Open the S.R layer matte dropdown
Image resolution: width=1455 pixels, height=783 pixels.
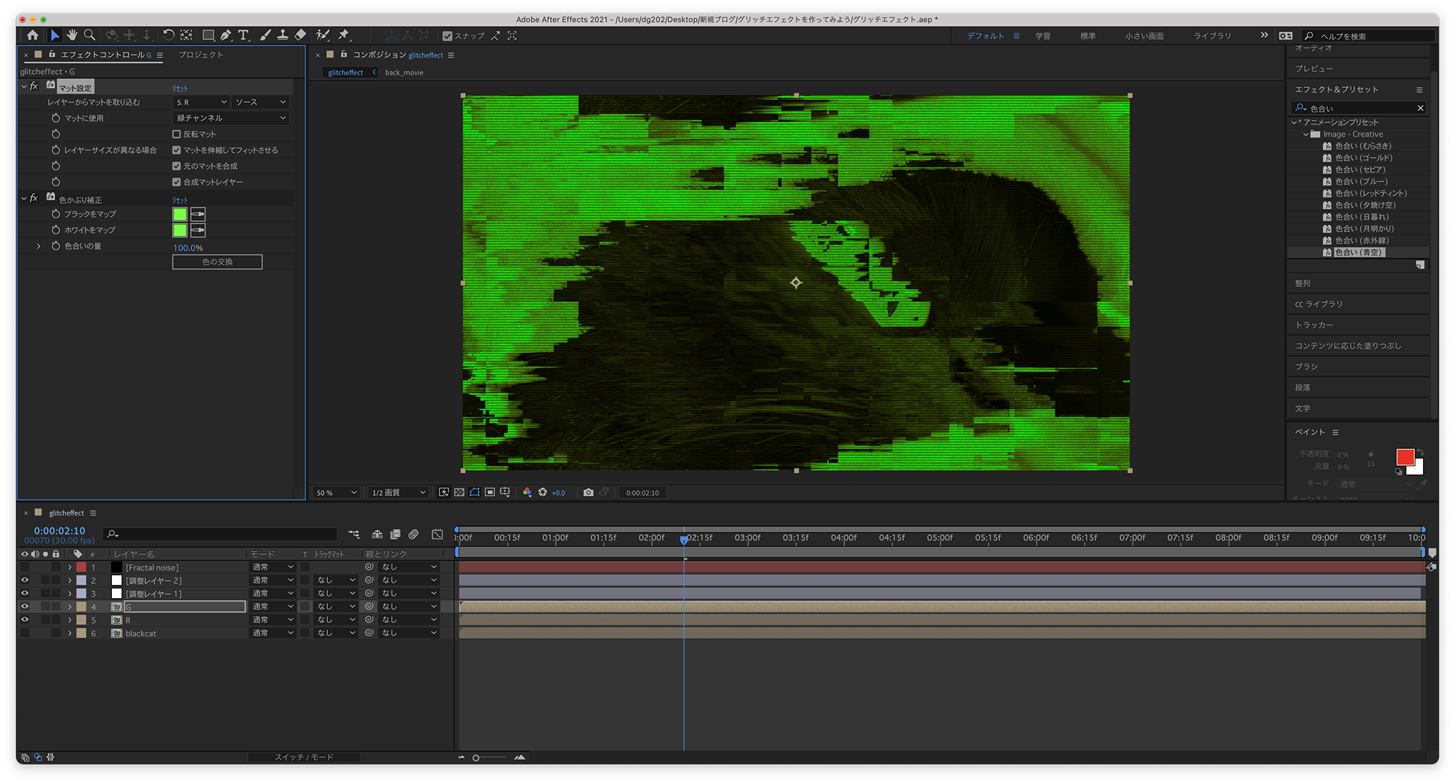[x=201, y=102]
